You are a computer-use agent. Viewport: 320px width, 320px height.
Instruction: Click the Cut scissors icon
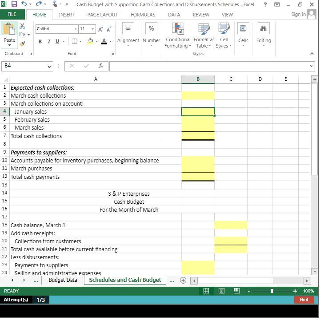[22, 26]
